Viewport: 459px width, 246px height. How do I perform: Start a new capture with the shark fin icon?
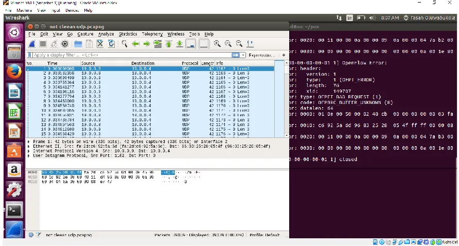32,44
